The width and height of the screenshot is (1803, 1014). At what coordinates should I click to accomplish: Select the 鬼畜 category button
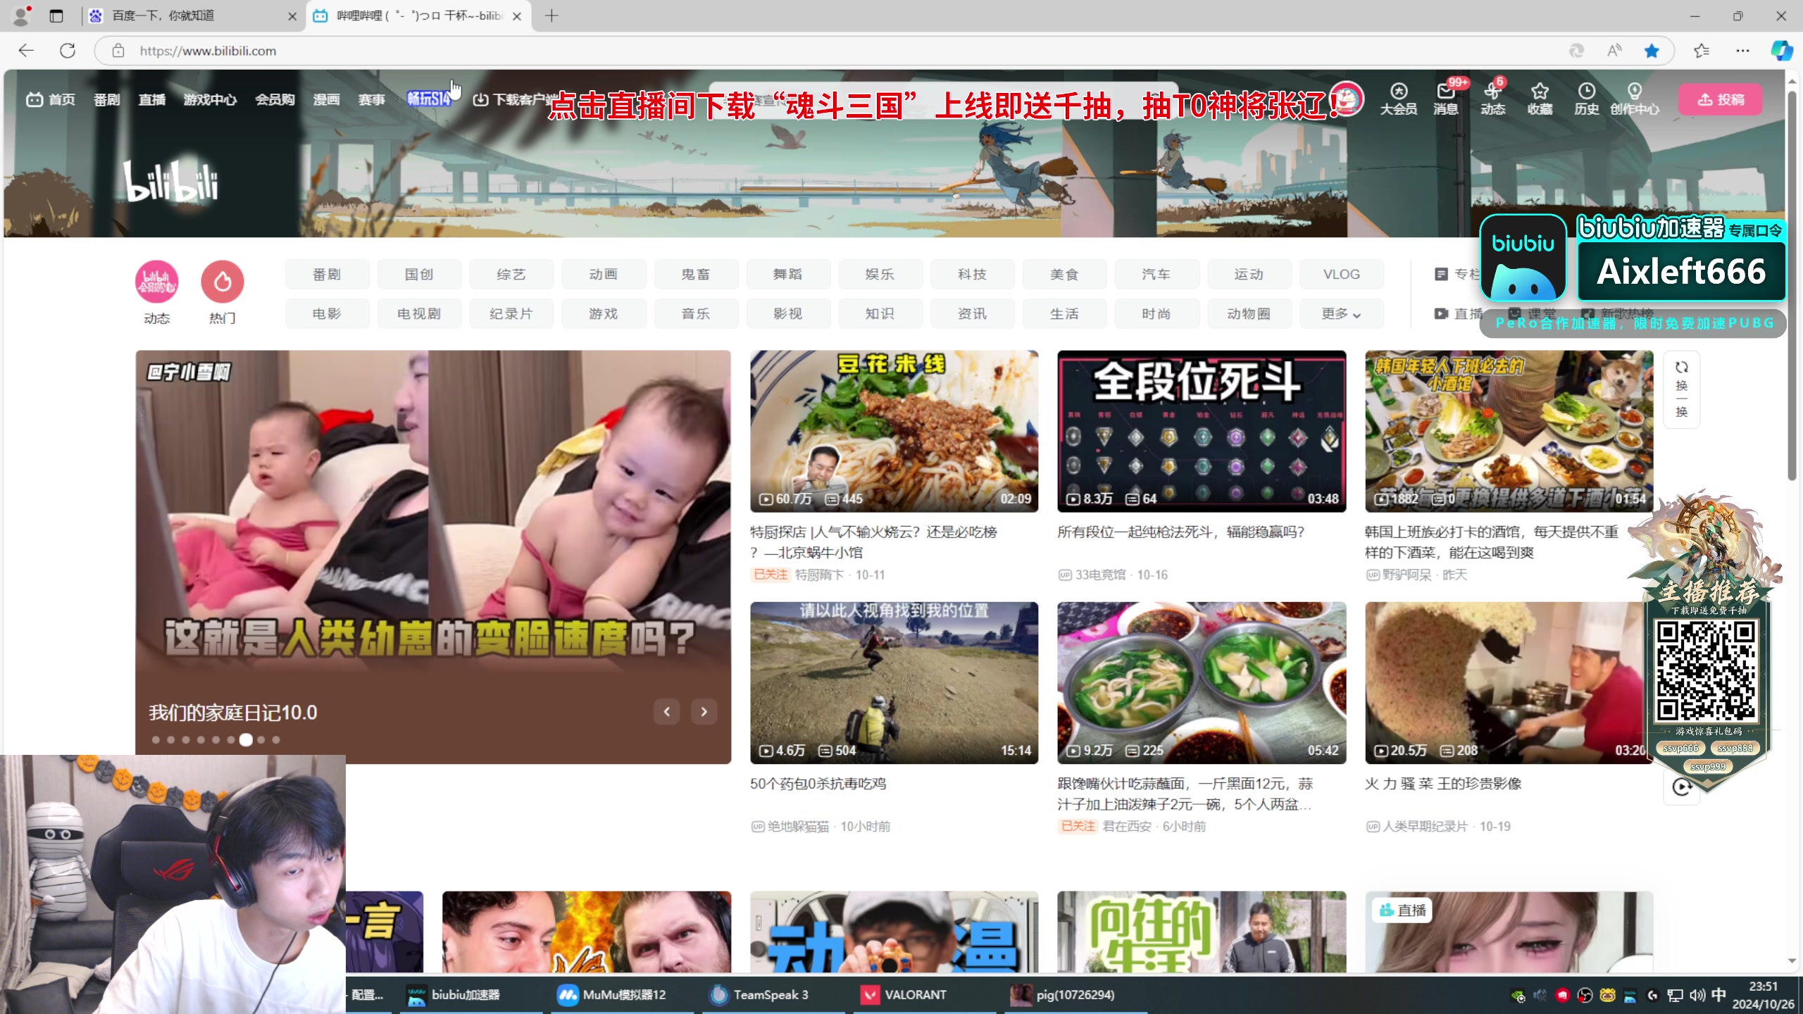pos(696,275)
